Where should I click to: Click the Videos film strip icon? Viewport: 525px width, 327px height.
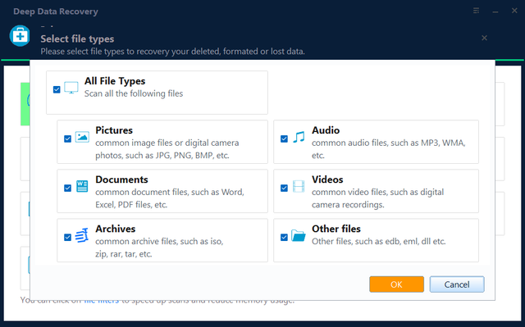299,186
